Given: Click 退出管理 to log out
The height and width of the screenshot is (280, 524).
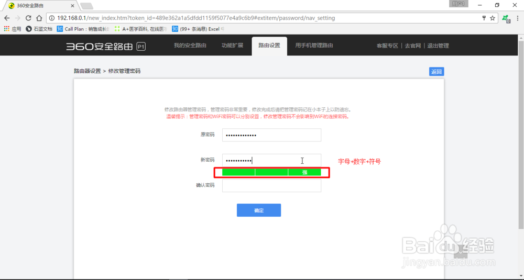Looking at the screenshot, I should (438, 46).
